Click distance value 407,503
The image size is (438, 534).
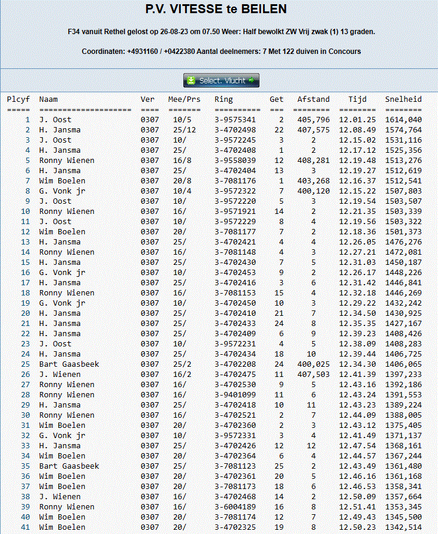(x=313, y=375)
